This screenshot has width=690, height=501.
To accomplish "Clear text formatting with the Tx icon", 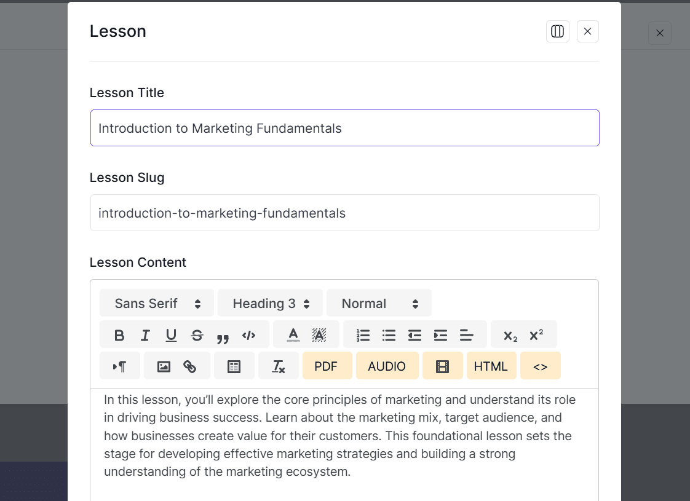I will point(279,365).
